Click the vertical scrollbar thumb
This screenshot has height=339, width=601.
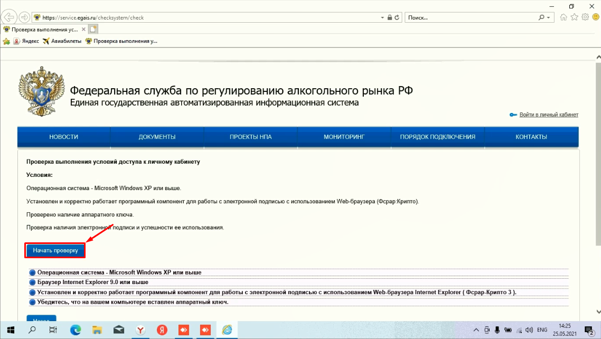pyautogui.click(x=598, y=153)
